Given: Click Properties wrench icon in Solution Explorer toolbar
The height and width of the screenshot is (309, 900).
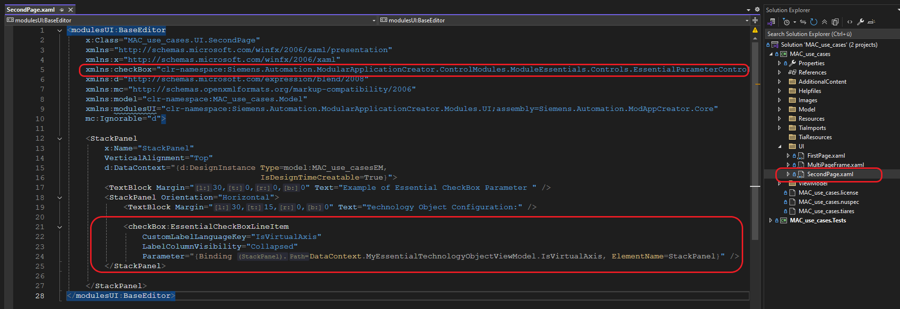Looking at the screenshot, I should (x=861, y=22).
